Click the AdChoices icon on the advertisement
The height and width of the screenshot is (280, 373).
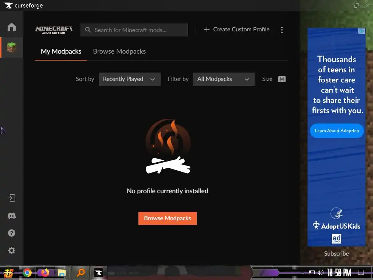pyautogui.click(x=362, y=31)
